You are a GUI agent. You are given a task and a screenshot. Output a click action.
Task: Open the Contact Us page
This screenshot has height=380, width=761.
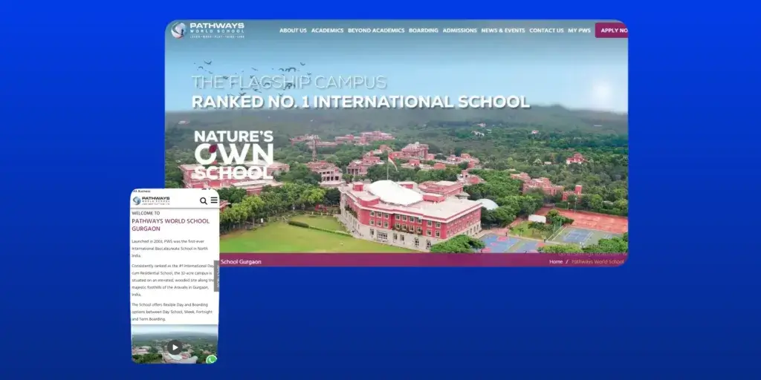click(546, 30)
